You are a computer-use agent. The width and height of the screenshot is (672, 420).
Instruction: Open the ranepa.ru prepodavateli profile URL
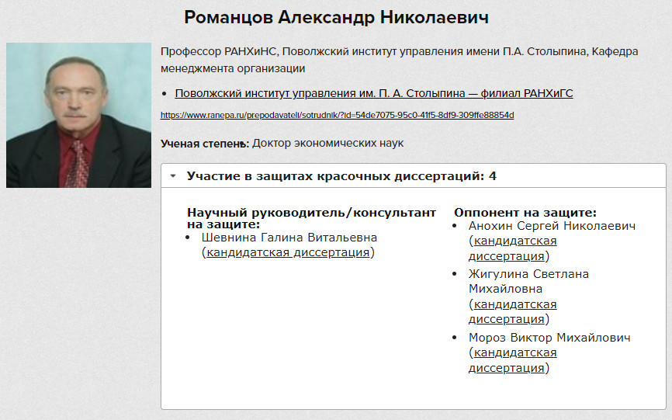point(337,115)
